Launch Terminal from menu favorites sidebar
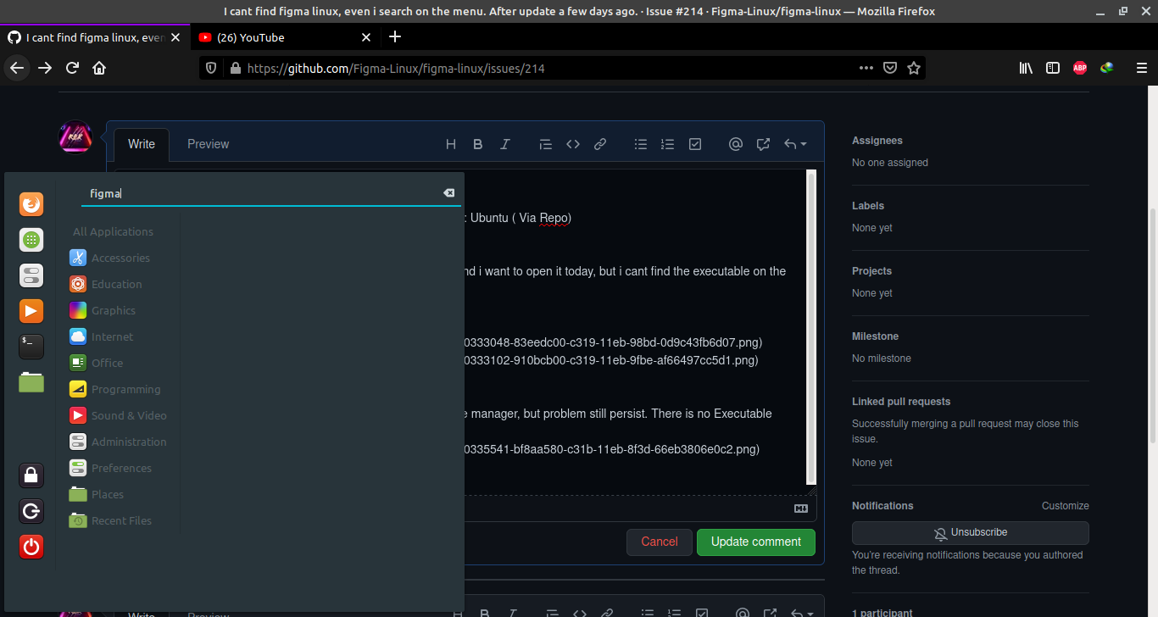Image resolution: width=1158 pixels, height=617 pixels. (31, 346)
